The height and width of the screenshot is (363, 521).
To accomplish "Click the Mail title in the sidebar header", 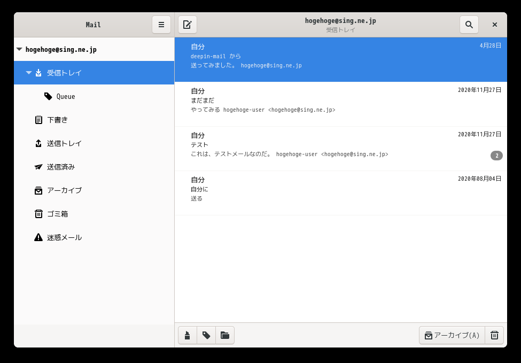I will point(93,25).
